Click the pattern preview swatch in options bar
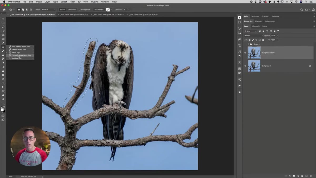The height and width of the screenshot is (178, 316). [x=108, y=10]
